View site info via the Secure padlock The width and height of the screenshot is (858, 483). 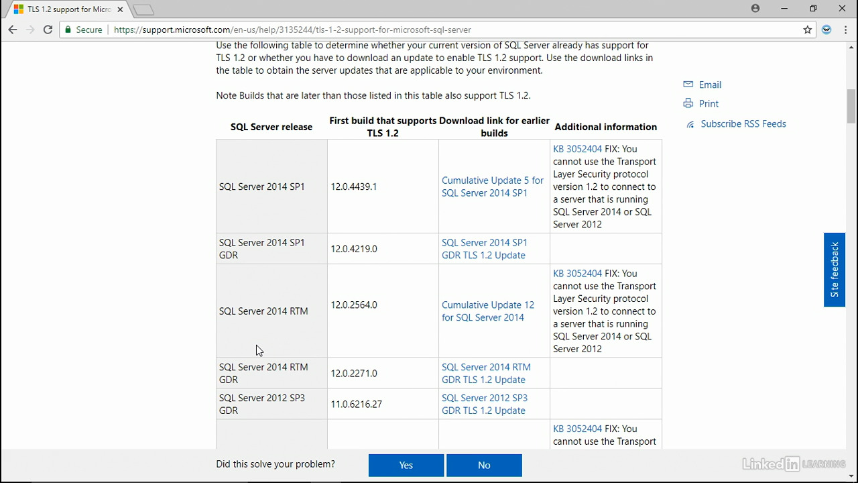click(x=82, y=30)
